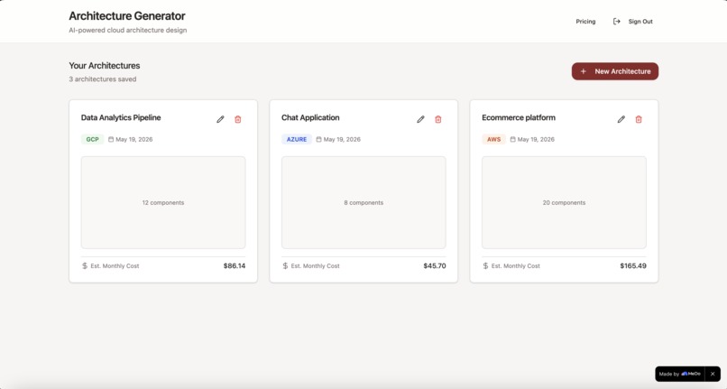Image resolution: width=727 pixels, height=389 pixels.
Task: Open the 8 components preview thumbnail
Action: tap(363, 202)
